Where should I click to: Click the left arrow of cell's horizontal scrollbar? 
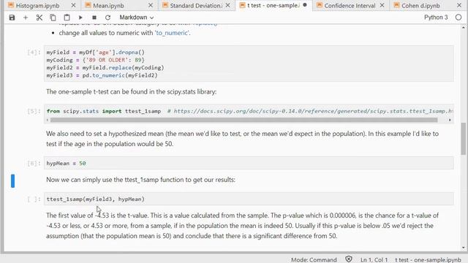[48, 120]
